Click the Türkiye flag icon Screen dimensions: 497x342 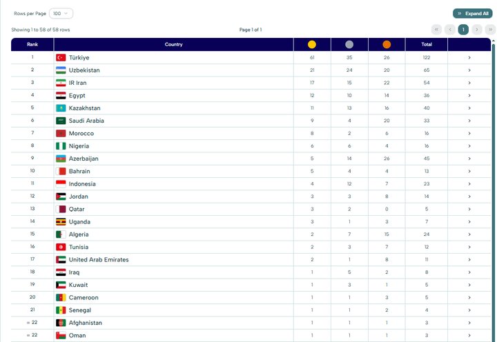[61, 58]
